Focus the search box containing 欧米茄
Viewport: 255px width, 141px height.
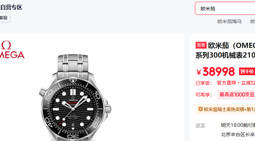[x=225, y=9]
